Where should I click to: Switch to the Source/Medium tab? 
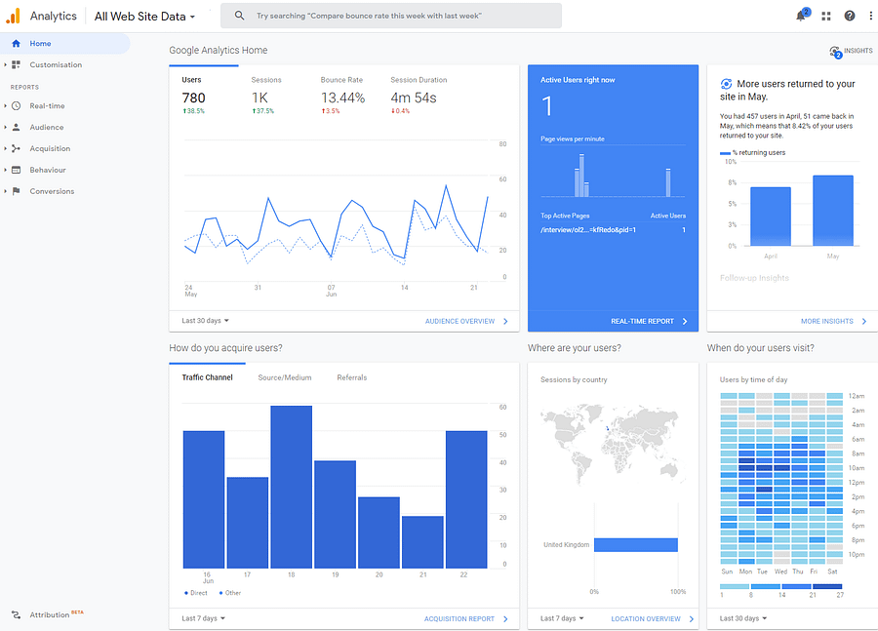point(285,377)
